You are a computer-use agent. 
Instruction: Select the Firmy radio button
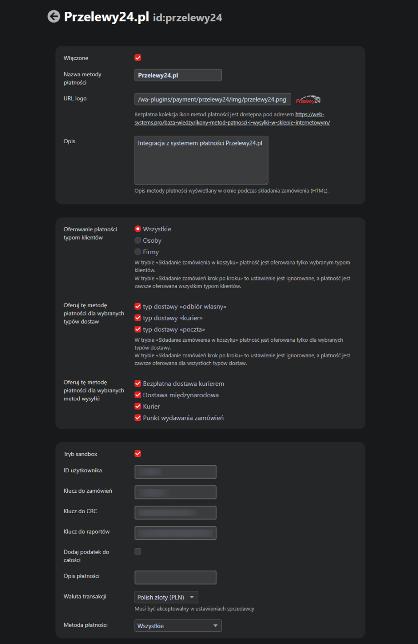click(x=138, y=252)
